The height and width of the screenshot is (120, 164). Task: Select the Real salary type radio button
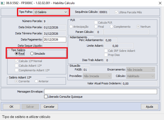(16, 54)
